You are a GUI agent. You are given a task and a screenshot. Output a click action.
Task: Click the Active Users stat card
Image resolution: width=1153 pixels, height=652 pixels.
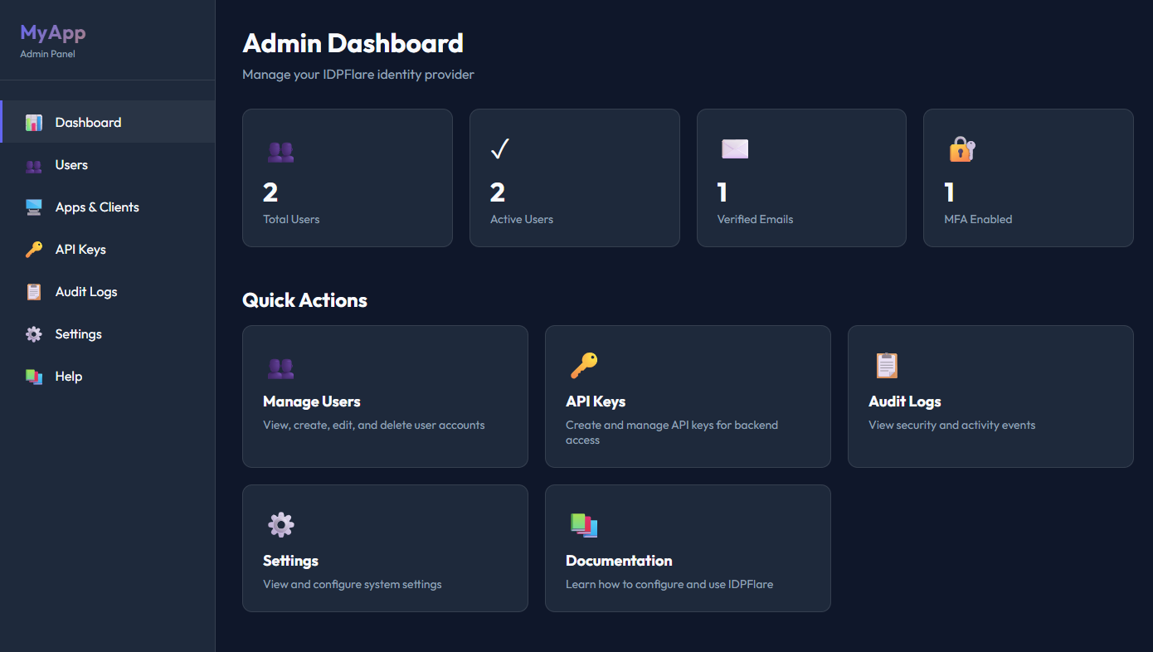point(574,178)
